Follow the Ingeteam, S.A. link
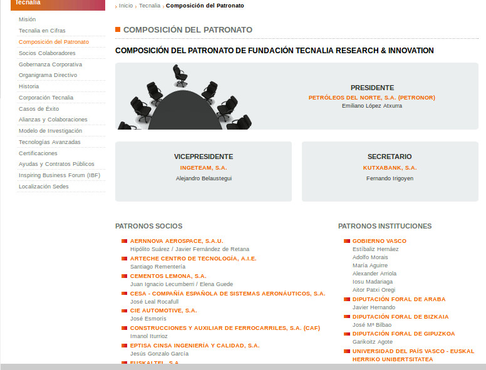 click(204, 168)
